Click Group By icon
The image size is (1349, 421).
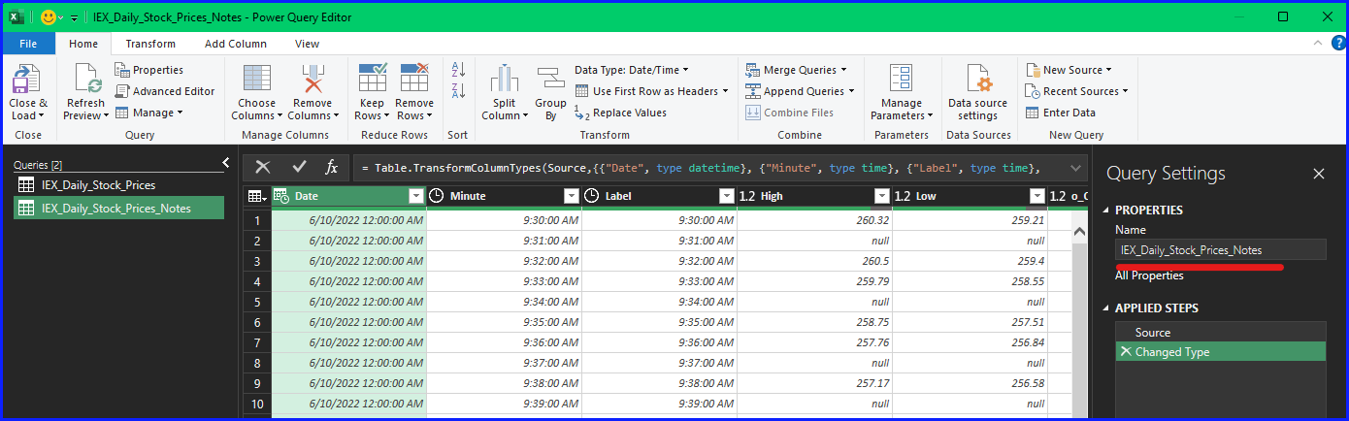(550, 79)
